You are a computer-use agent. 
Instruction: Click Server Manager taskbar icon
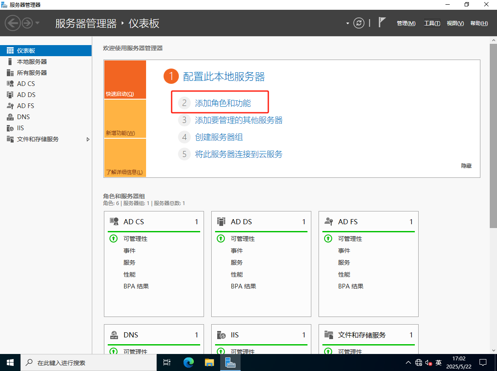click(x=230, y=362)
